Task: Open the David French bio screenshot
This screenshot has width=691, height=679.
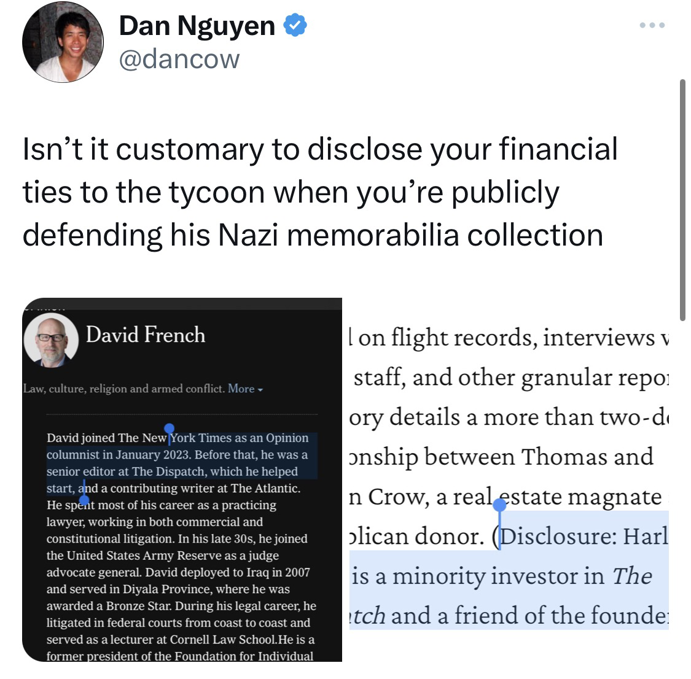Action: [x=182, y=479]
